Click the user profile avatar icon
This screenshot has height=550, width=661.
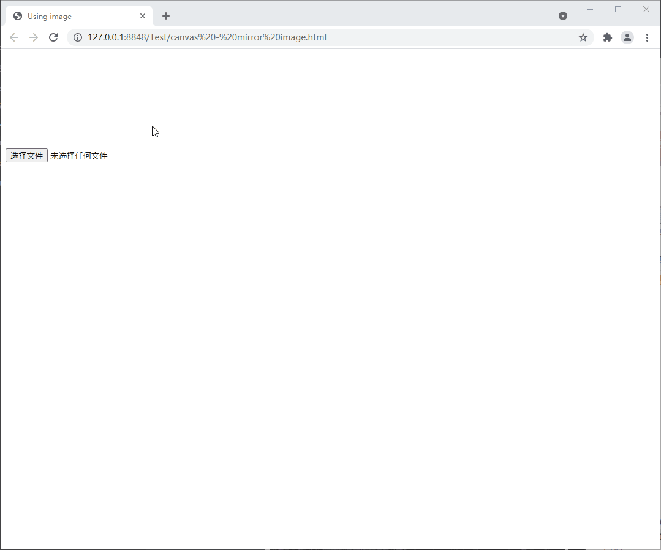pos(627,37)
